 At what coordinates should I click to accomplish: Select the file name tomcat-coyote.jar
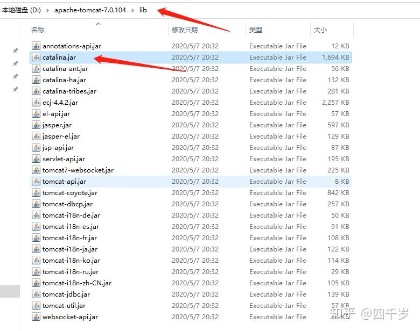coord(70,192)
